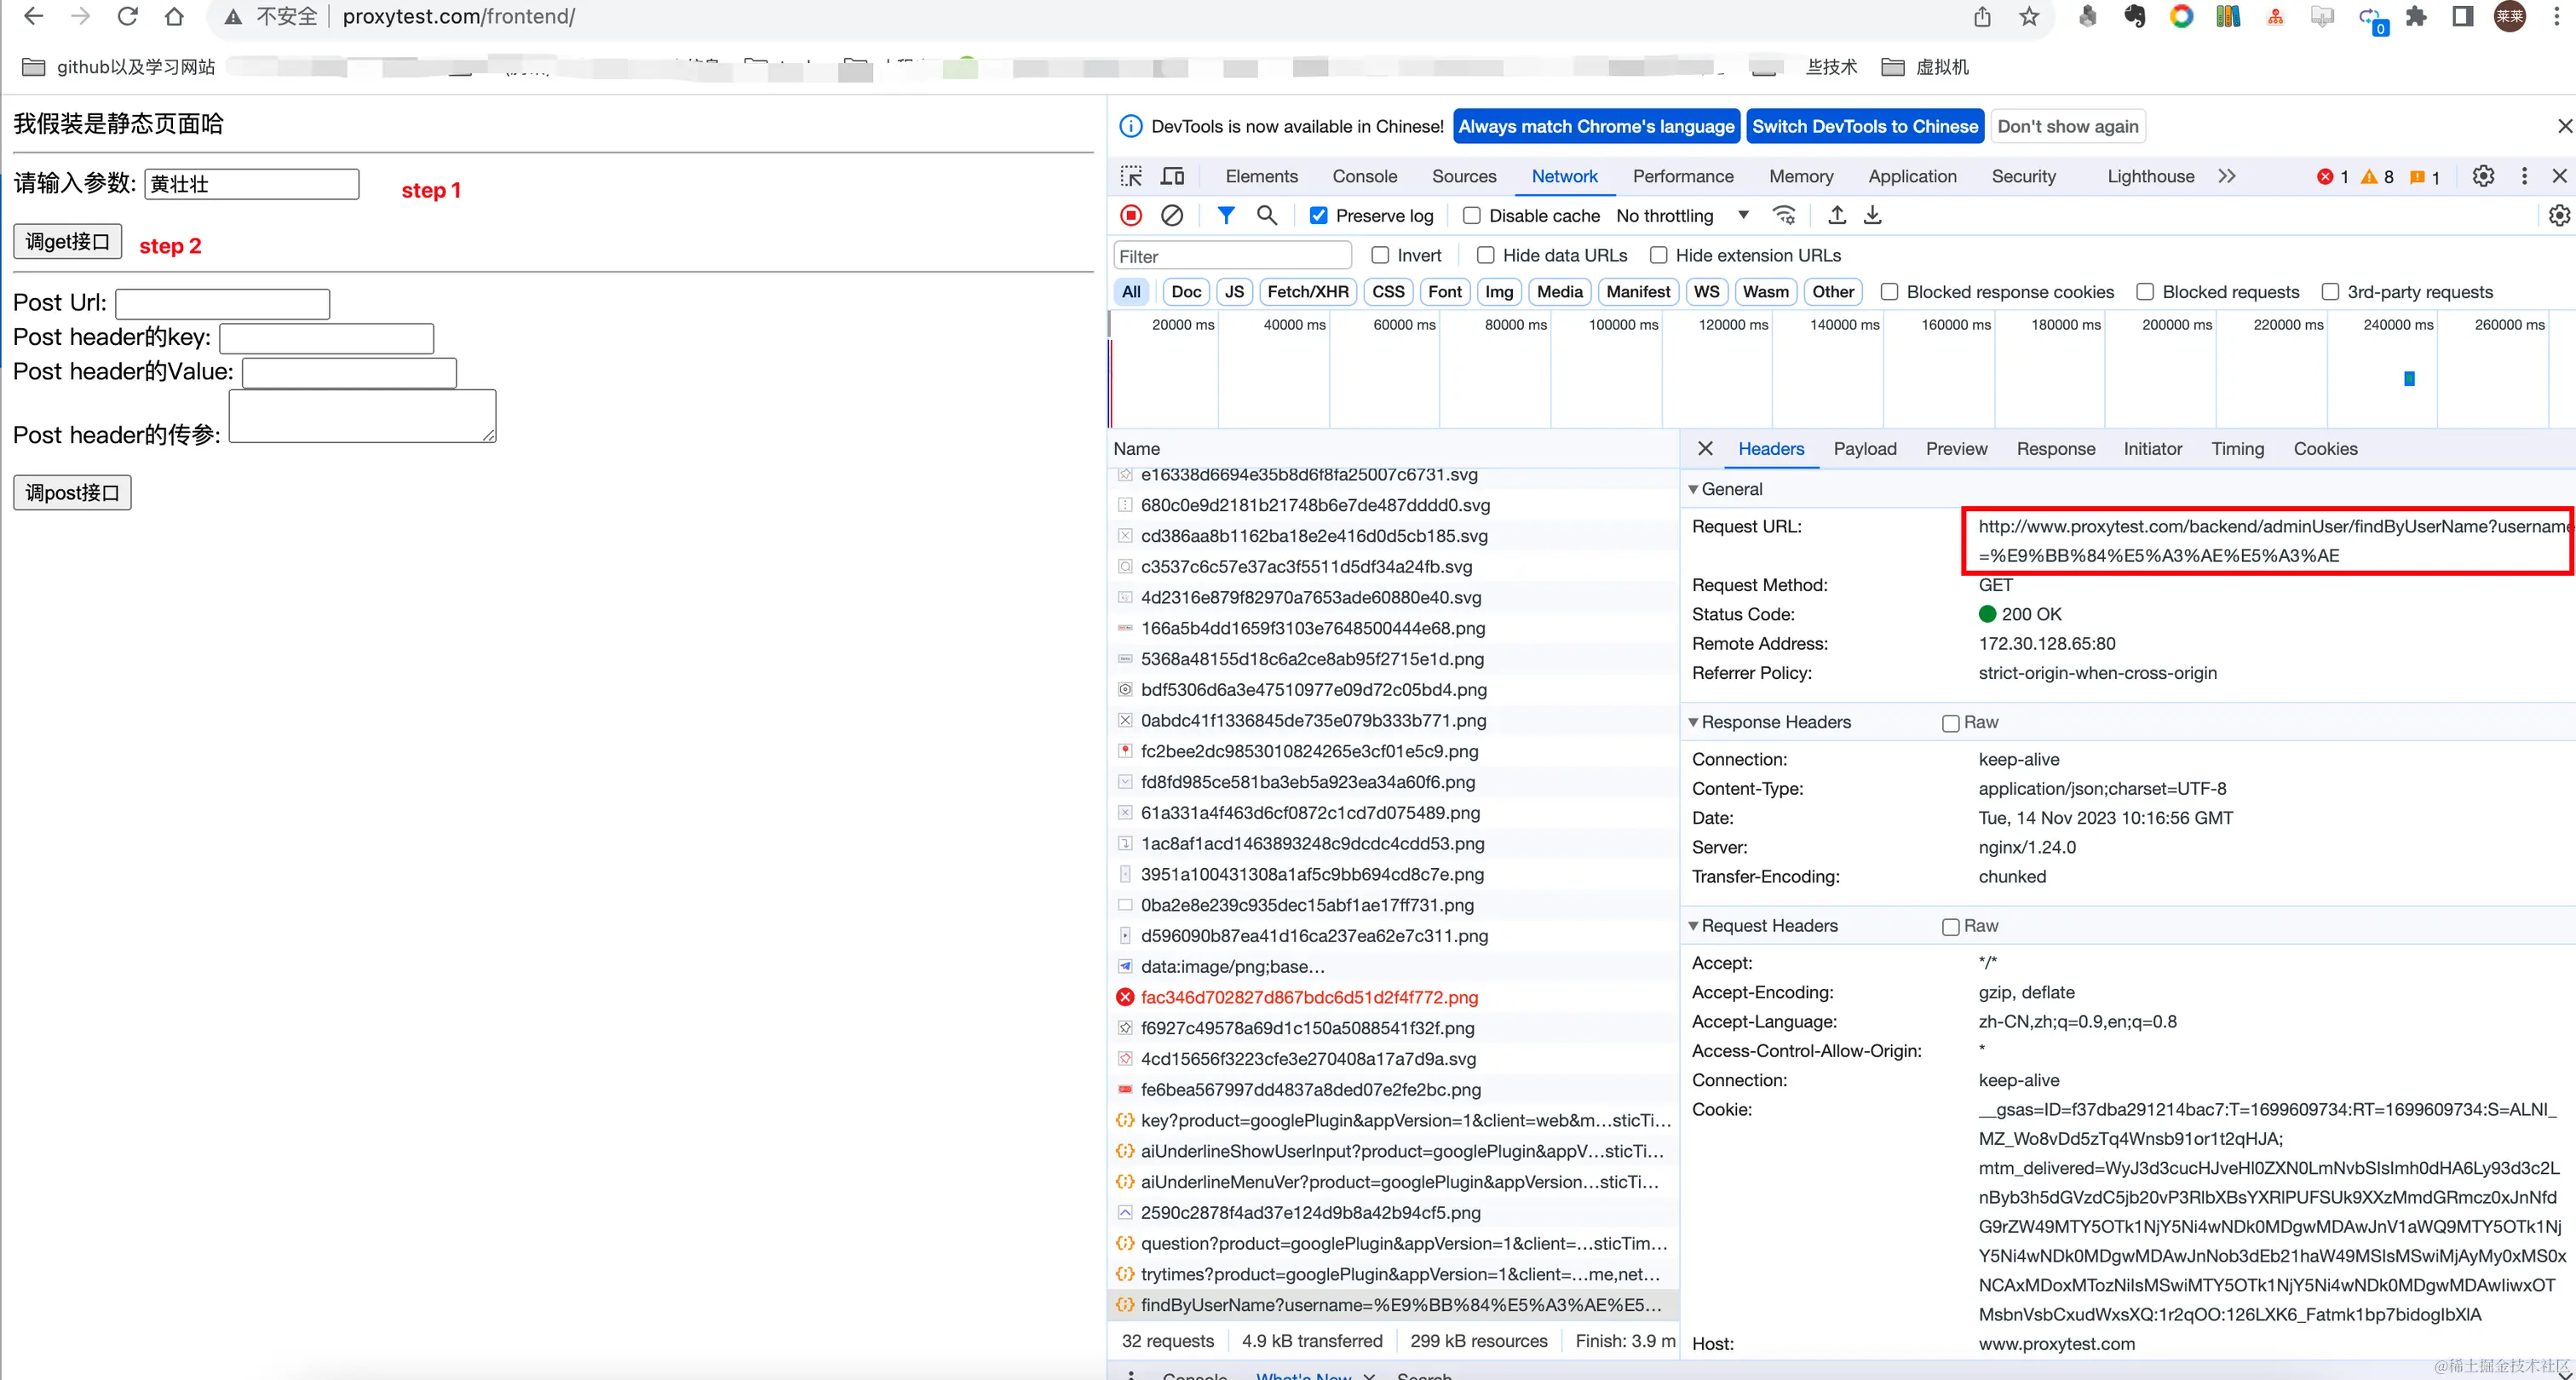The image size is (2576, 1380).
Task: Enable the Disable cache checkbox
Action: [x=1472, y=216]
